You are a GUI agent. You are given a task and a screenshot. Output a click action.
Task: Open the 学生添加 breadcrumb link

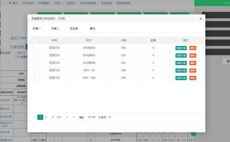click(28, 3)
